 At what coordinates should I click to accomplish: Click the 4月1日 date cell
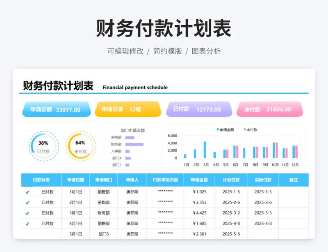(75, 224)
